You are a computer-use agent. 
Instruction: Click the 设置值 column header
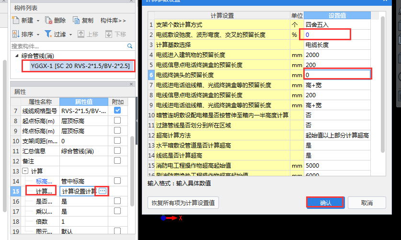[337, 15]
